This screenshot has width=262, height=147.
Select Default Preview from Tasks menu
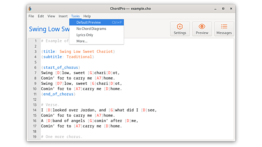click(88, 23)
